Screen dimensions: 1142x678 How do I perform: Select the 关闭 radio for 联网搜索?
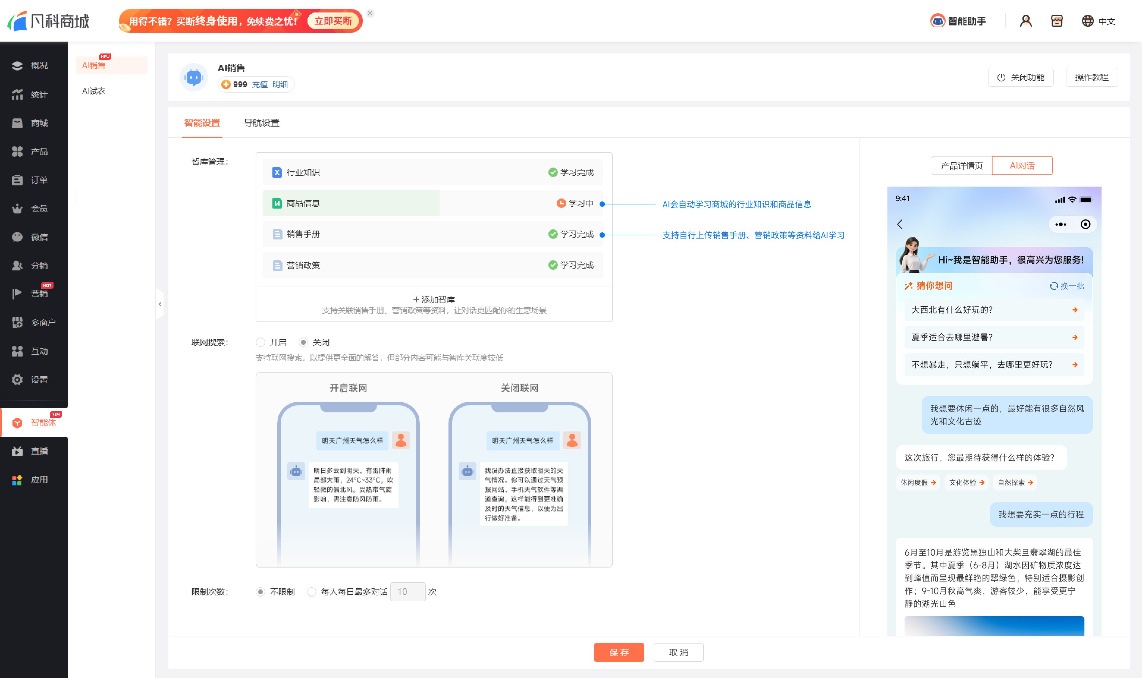(x=303, y=342)
